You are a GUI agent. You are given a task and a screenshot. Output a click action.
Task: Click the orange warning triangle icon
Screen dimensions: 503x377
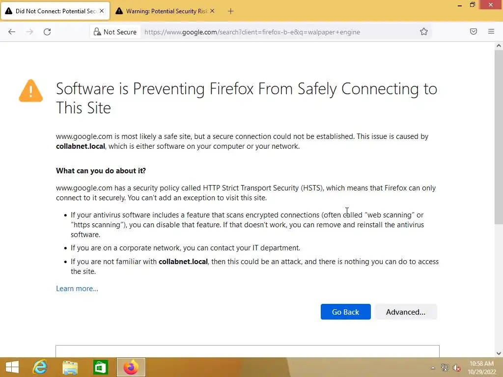pos(31,91)
